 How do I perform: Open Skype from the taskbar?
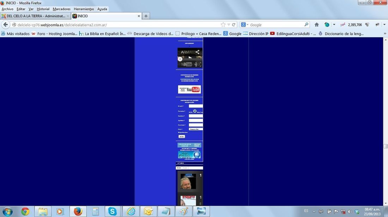(x=112, y=211)
